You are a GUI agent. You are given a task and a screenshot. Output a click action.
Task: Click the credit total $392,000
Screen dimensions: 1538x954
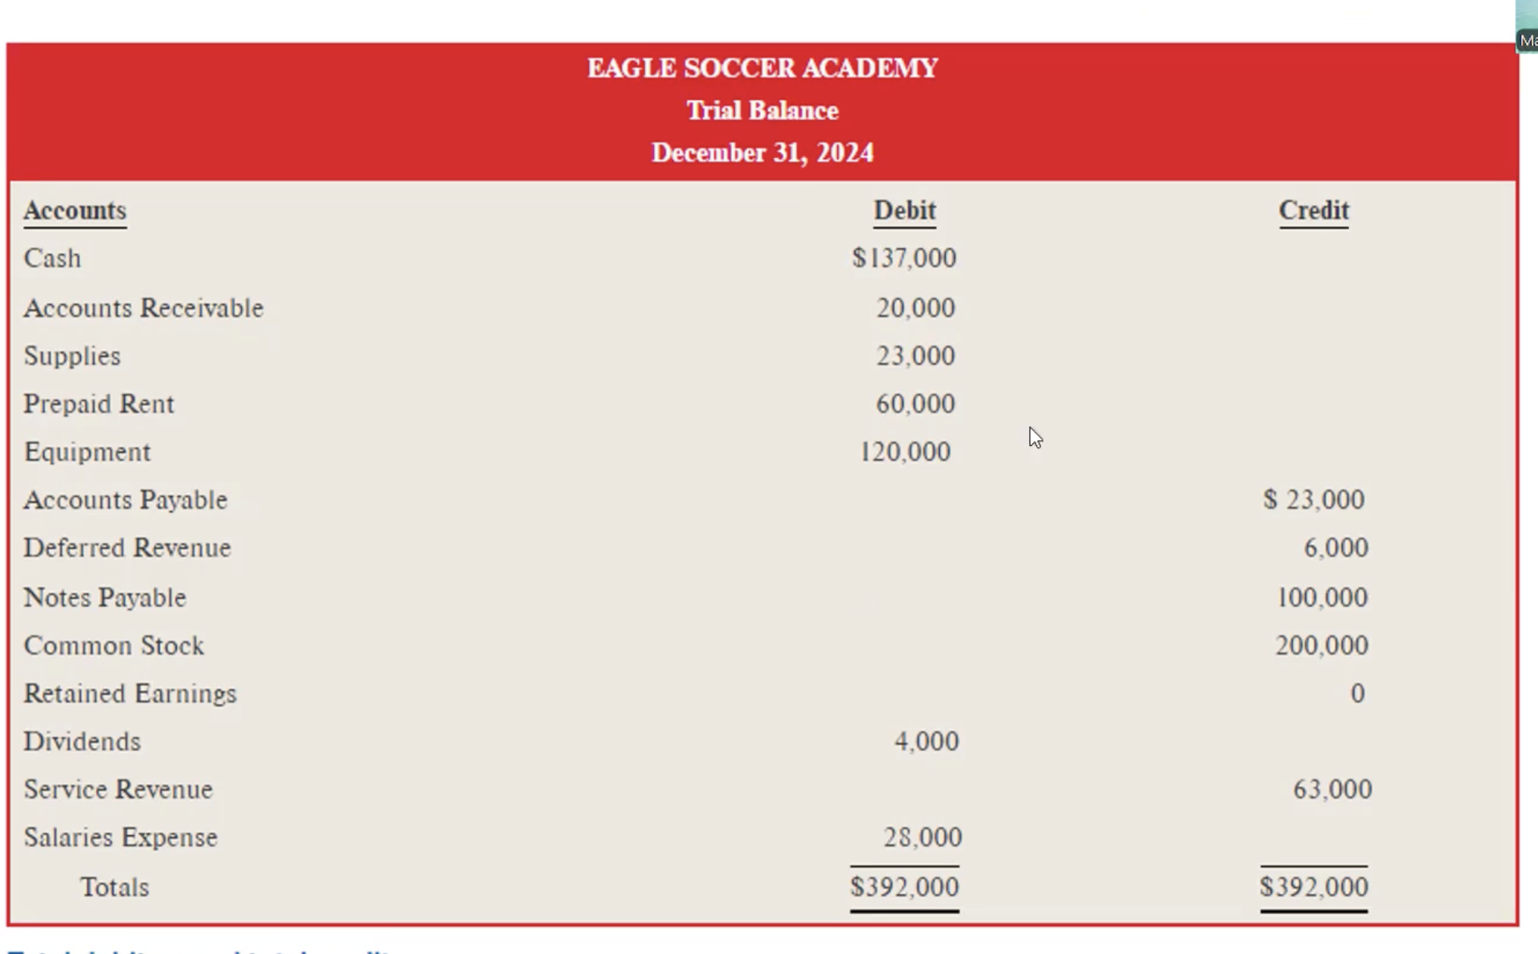point(1314,887)
